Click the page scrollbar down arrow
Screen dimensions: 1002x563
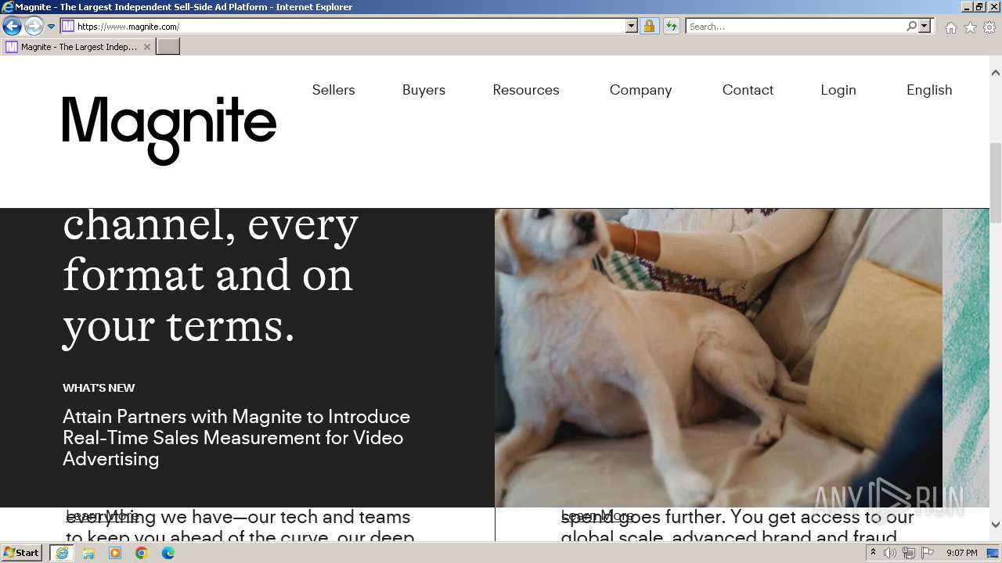point(996,525)
